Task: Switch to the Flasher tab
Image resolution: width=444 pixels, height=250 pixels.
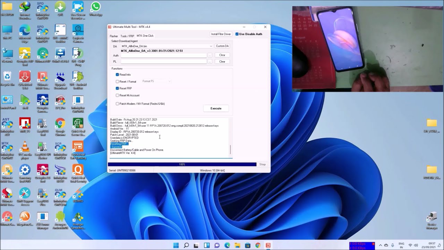Action: tap(114, 36)
